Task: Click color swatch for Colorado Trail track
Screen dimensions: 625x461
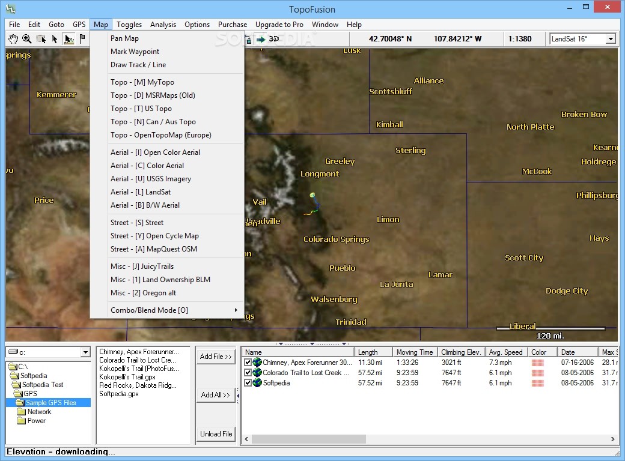Action: point(538,373)
